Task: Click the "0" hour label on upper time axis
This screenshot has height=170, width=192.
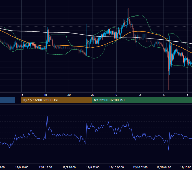Action: coord(116,95)
